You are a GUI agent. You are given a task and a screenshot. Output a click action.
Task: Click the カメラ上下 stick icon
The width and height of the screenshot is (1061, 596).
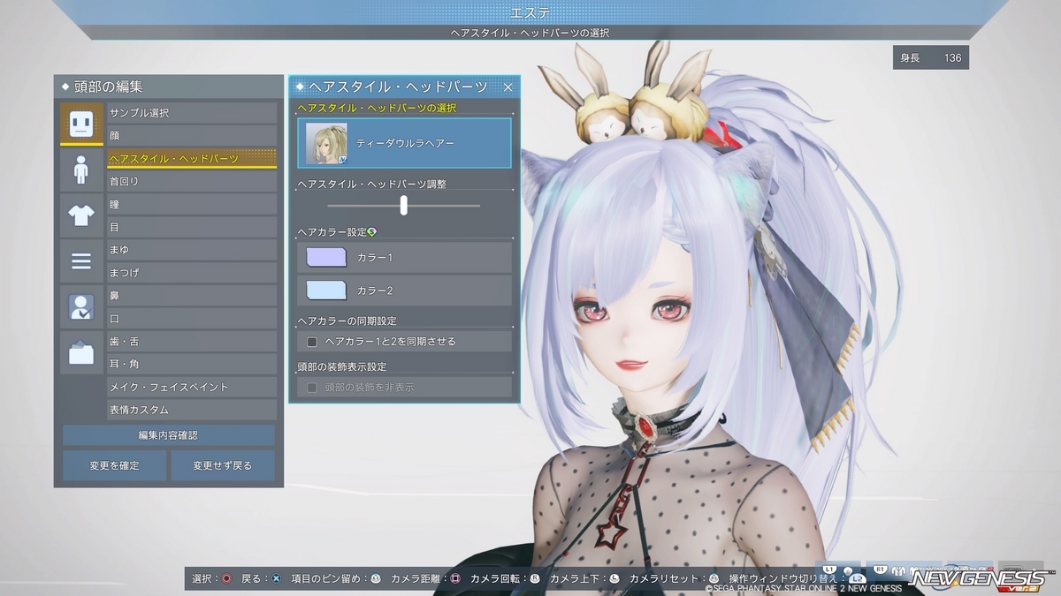(614, 578)
